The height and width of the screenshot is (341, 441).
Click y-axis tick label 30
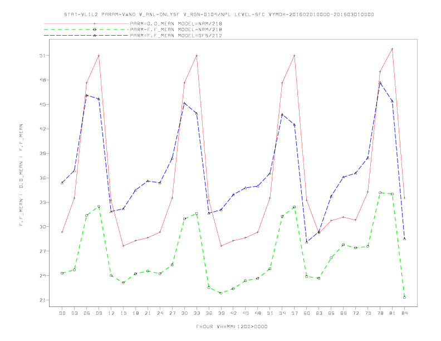pyautogui.click(x=42, y=226)
